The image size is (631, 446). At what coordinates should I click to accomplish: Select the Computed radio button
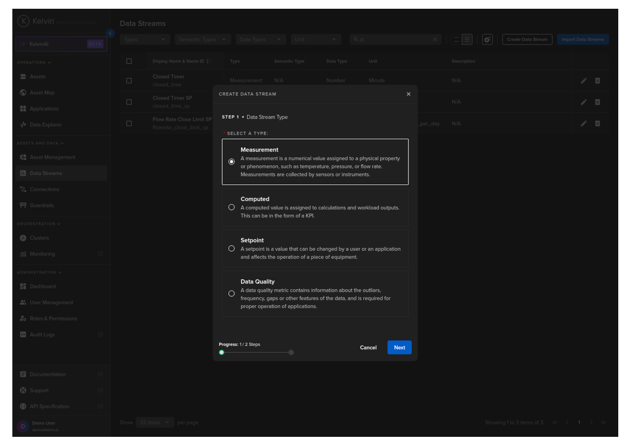point(231,207)
